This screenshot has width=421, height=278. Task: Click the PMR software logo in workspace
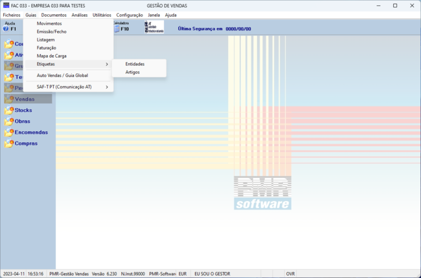point(262,193)
